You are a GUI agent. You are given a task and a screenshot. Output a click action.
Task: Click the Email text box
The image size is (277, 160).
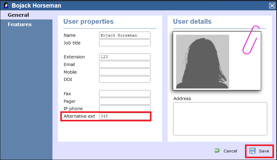coord(125,64)
